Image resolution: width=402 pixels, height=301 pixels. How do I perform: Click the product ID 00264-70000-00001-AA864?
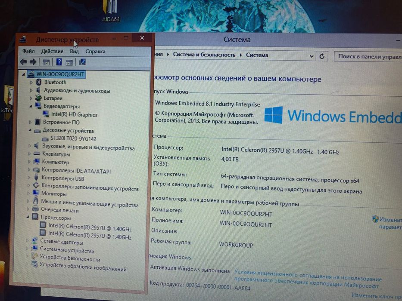point(218,286)
